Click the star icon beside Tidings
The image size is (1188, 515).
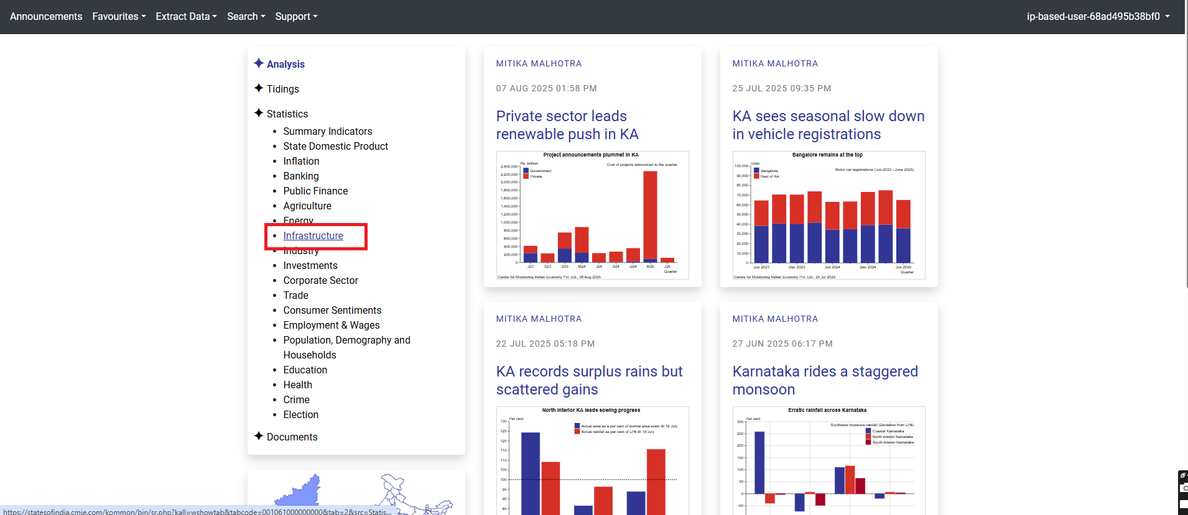[259, 88]
